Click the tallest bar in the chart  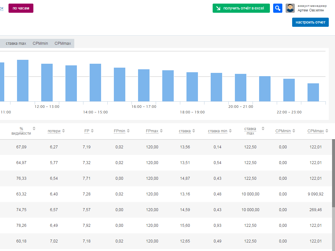[x=23, y=80]
